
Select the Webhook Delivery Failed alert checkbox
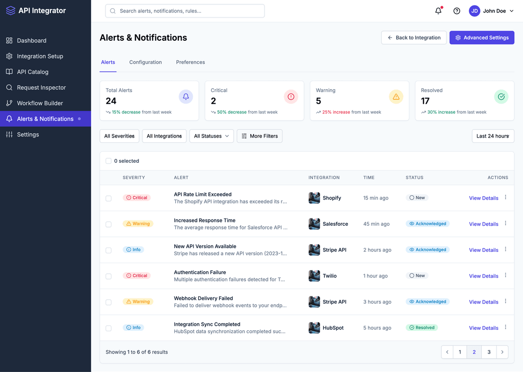(x=108, y=301)
